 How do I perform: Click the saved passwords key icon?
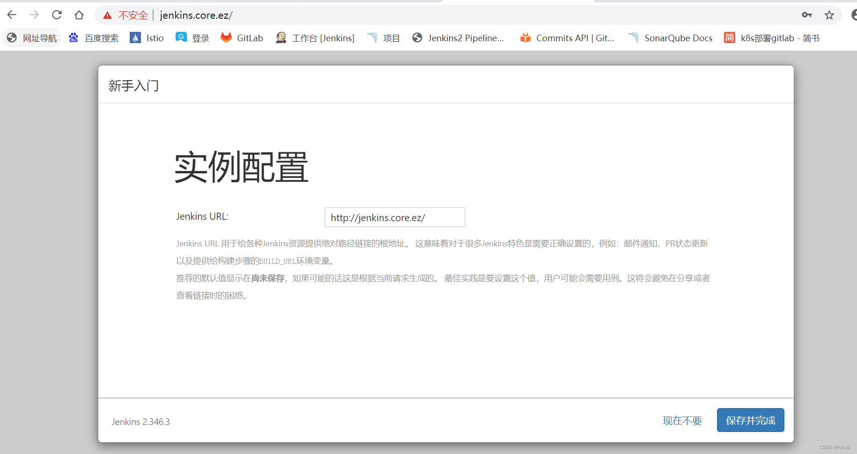click(807, 15)
